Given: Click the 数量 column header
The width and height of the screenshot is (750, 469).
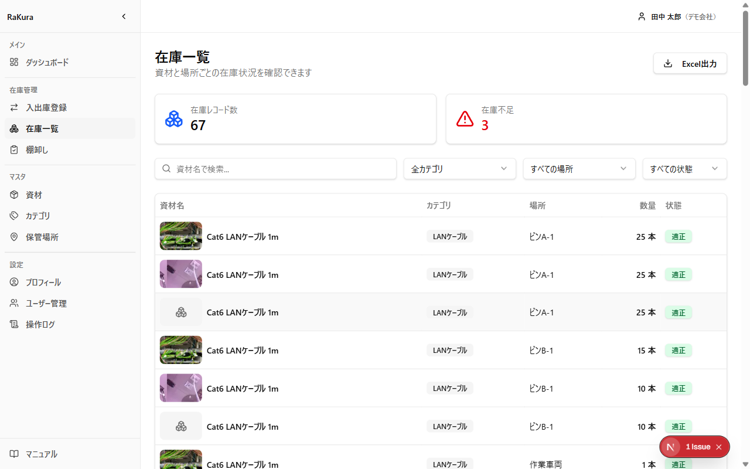Looking at the screenshot, I should [647, 206].
